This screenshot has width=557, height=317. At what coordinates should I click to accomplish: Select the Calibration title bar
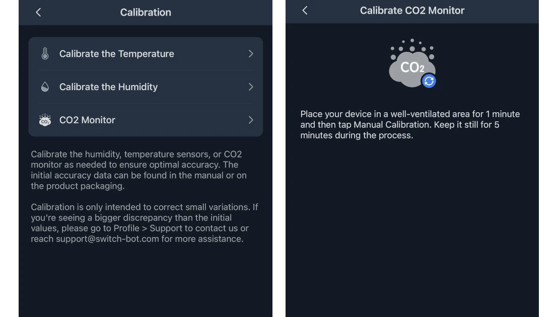click(x=146, y=12)
